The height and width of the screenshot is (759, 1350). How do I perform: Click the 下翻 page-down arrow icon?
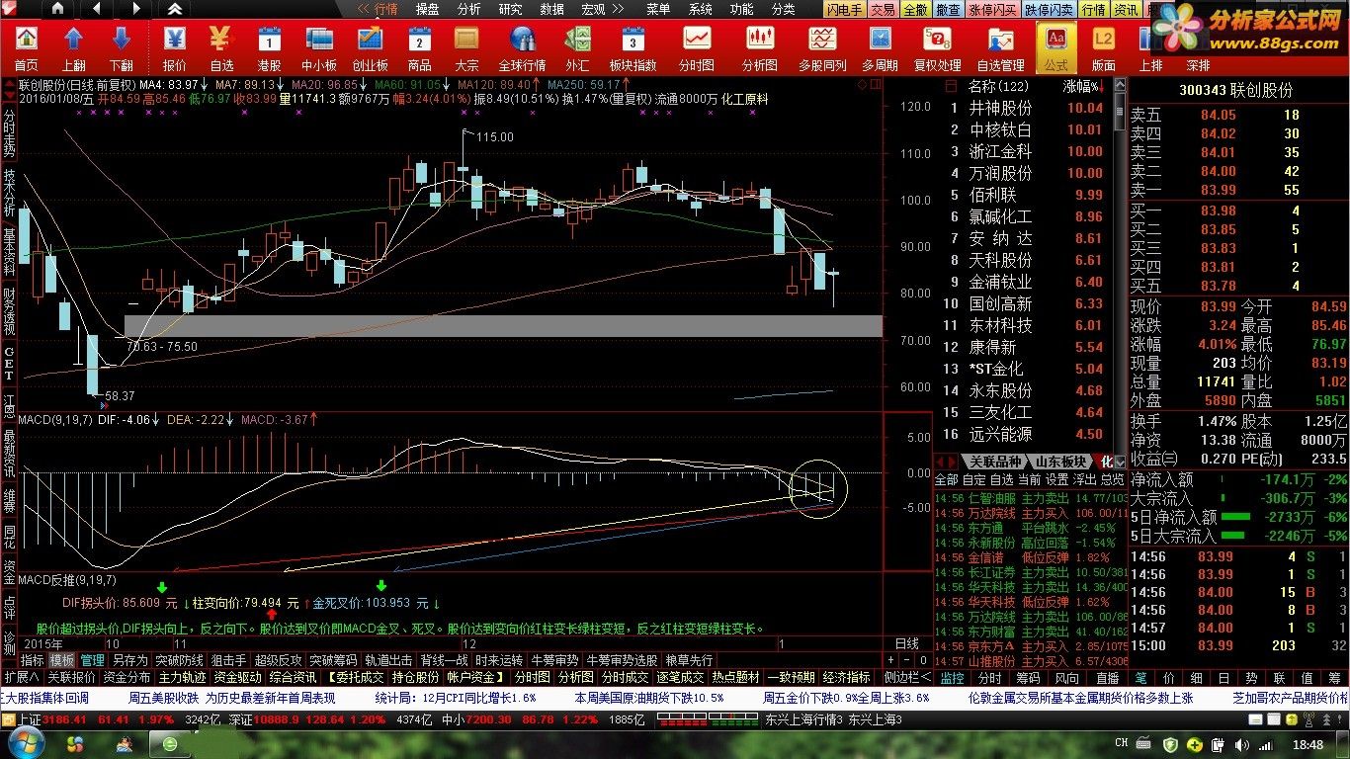[121, 47]
